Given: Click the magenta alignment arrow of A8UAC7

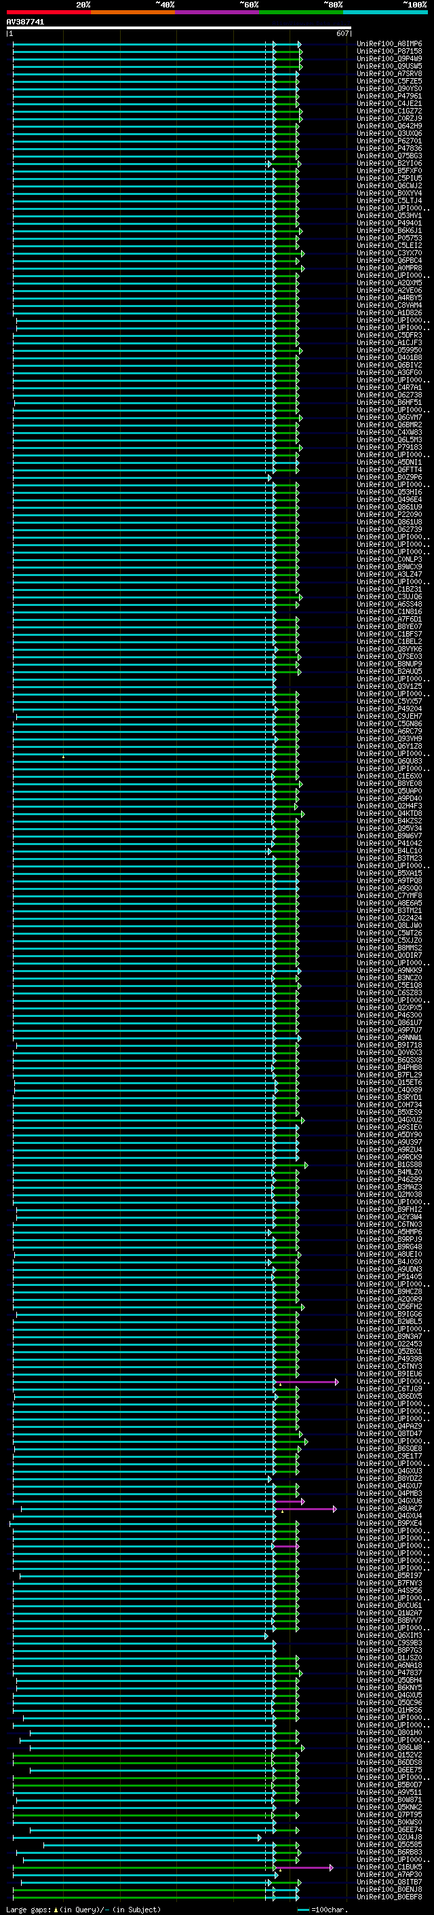Looking at the screenshot, I should pos(306,1508).
